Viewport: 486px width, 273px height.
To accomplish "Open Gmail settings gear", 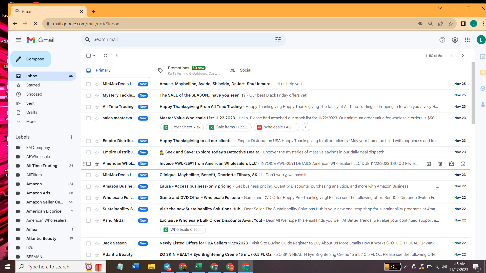I will coord(455,40).
